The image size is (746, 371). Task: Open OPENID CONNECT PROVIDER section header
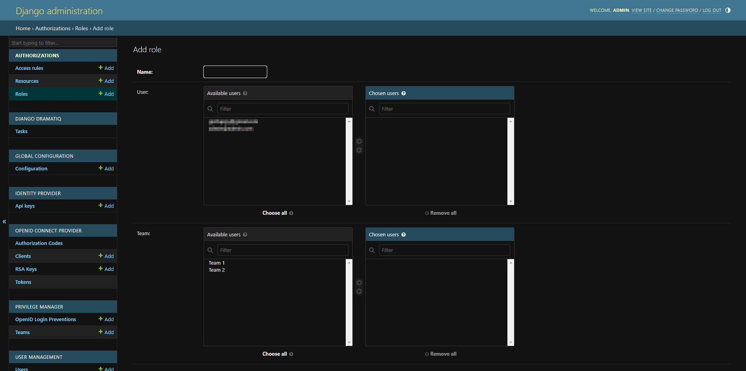coord(49,230)
